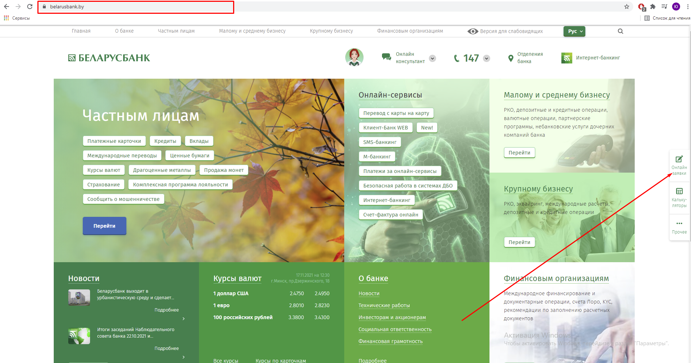The image size is (691, 363).
Task: Open Крупному бизнесу in top menu
Action: (x=332, y=31)
